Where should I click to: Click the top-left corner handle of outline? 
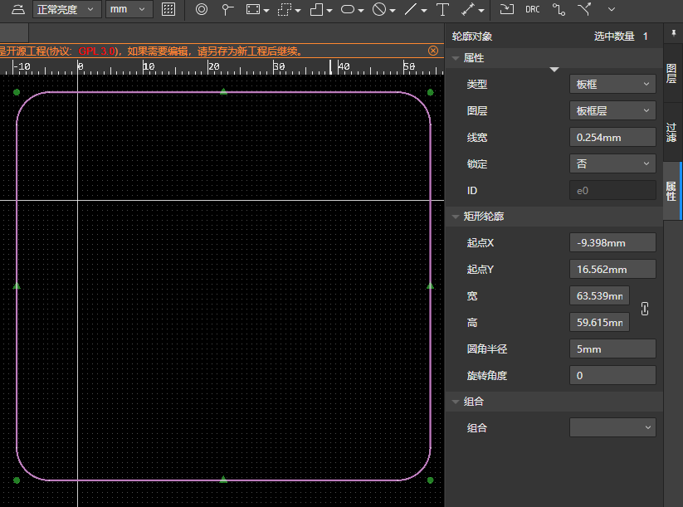pyautogui.click(x=17, y=92)
